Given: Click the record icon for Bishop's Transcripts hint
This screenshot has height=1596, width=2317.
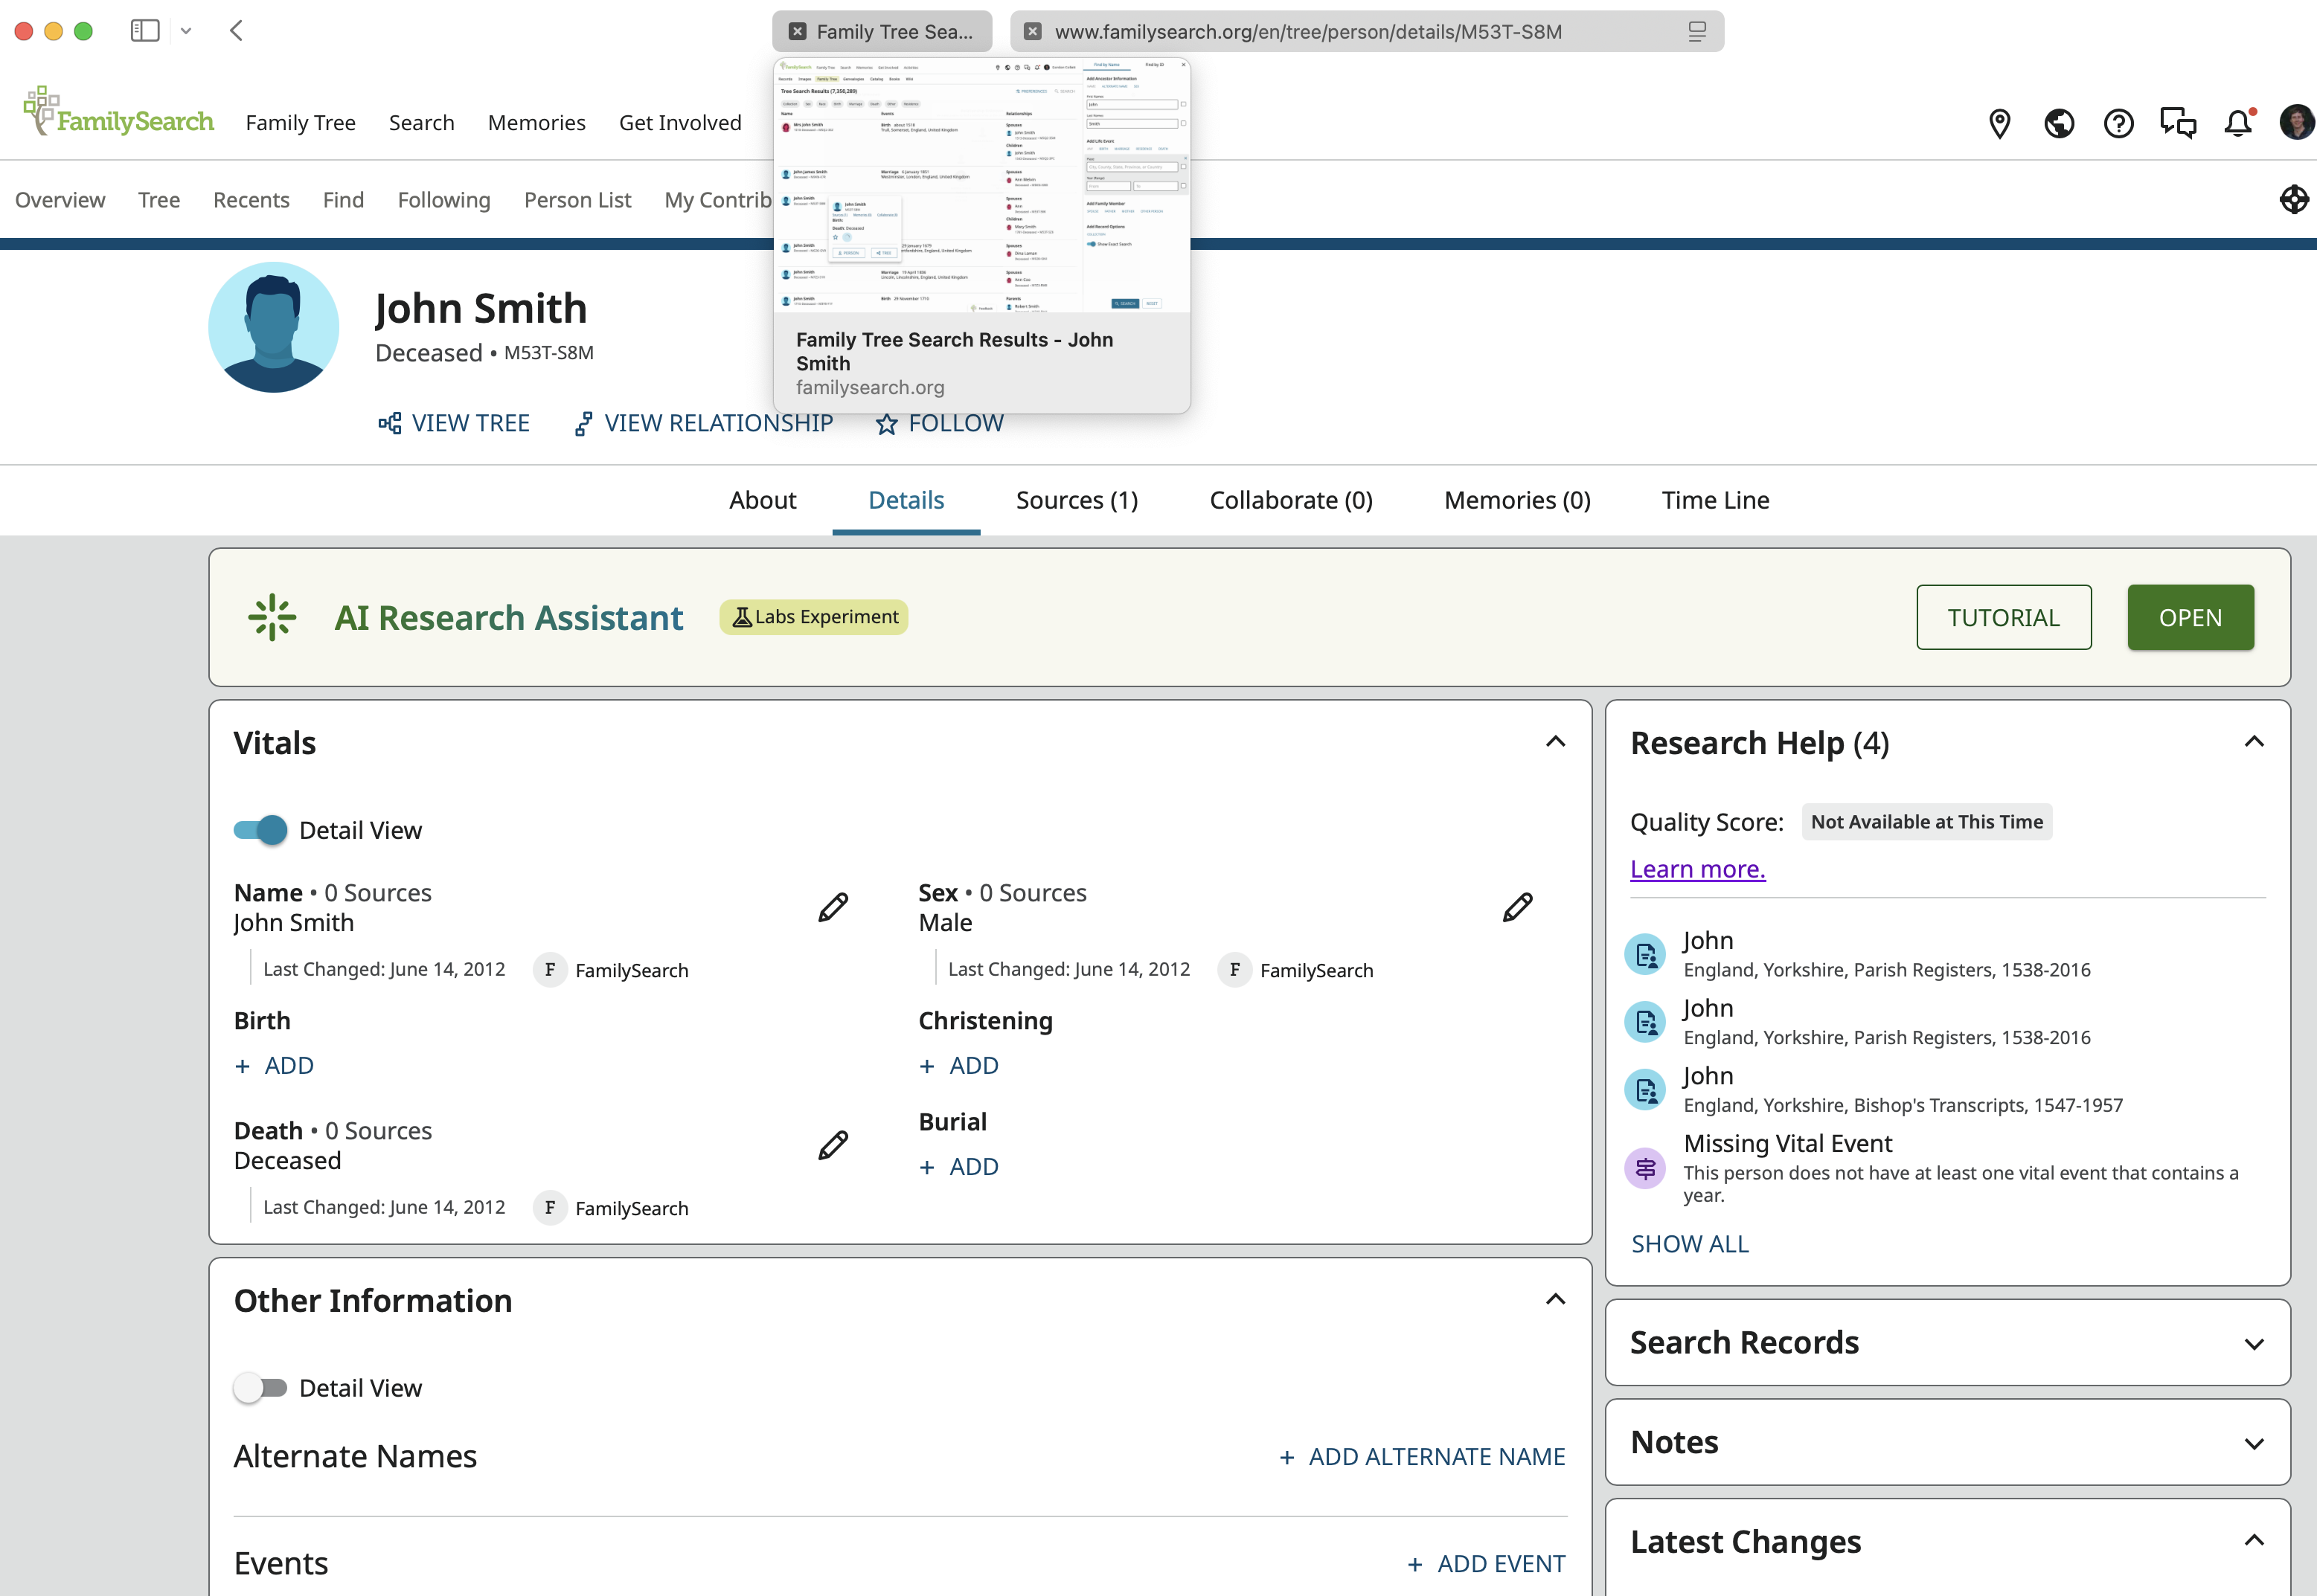Looking at the screenshot, I should pyautogui.click(x=1644, y=1089).
